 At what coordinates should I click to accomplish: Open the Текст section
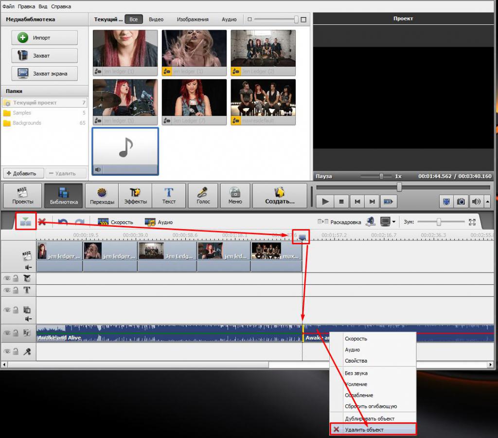(169, 196)
